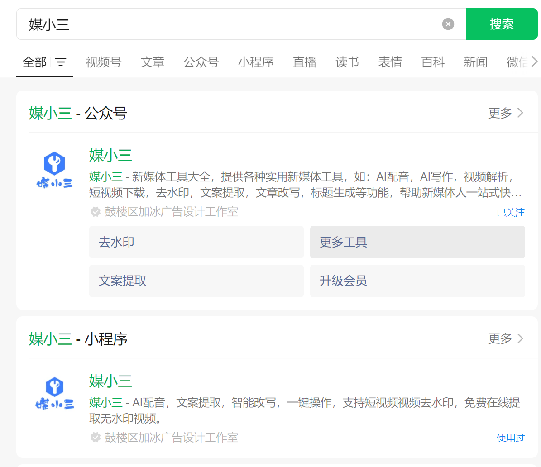Click the verified badge icon in 小程序 result

pyautogui.click(x=95, y=438)
